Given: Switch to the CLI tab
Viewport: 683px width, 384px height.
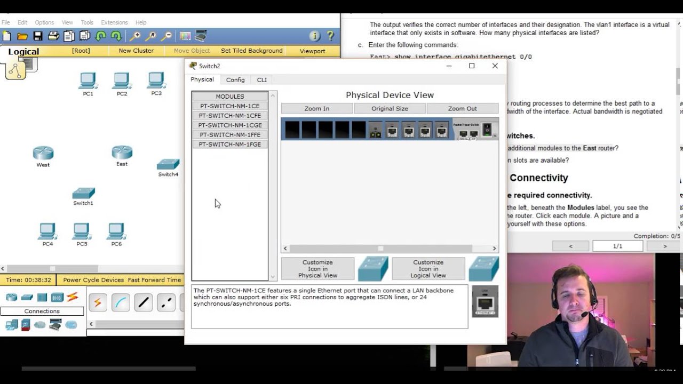Looking at the screenshot, I should coord(262,79).
